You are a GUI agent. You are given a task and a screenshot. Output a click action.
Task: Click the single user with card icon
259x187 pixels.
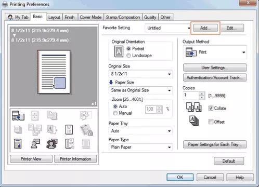click(35, 143)
